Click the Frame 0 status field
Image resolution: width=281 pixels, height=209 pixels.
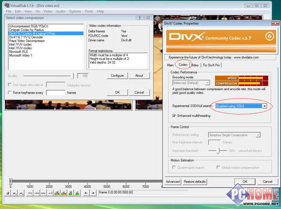tap(143, 192)
